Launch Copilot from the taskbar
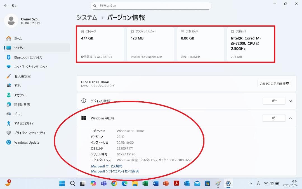This screenshot has height=189, width=302. tap(93, 183)
